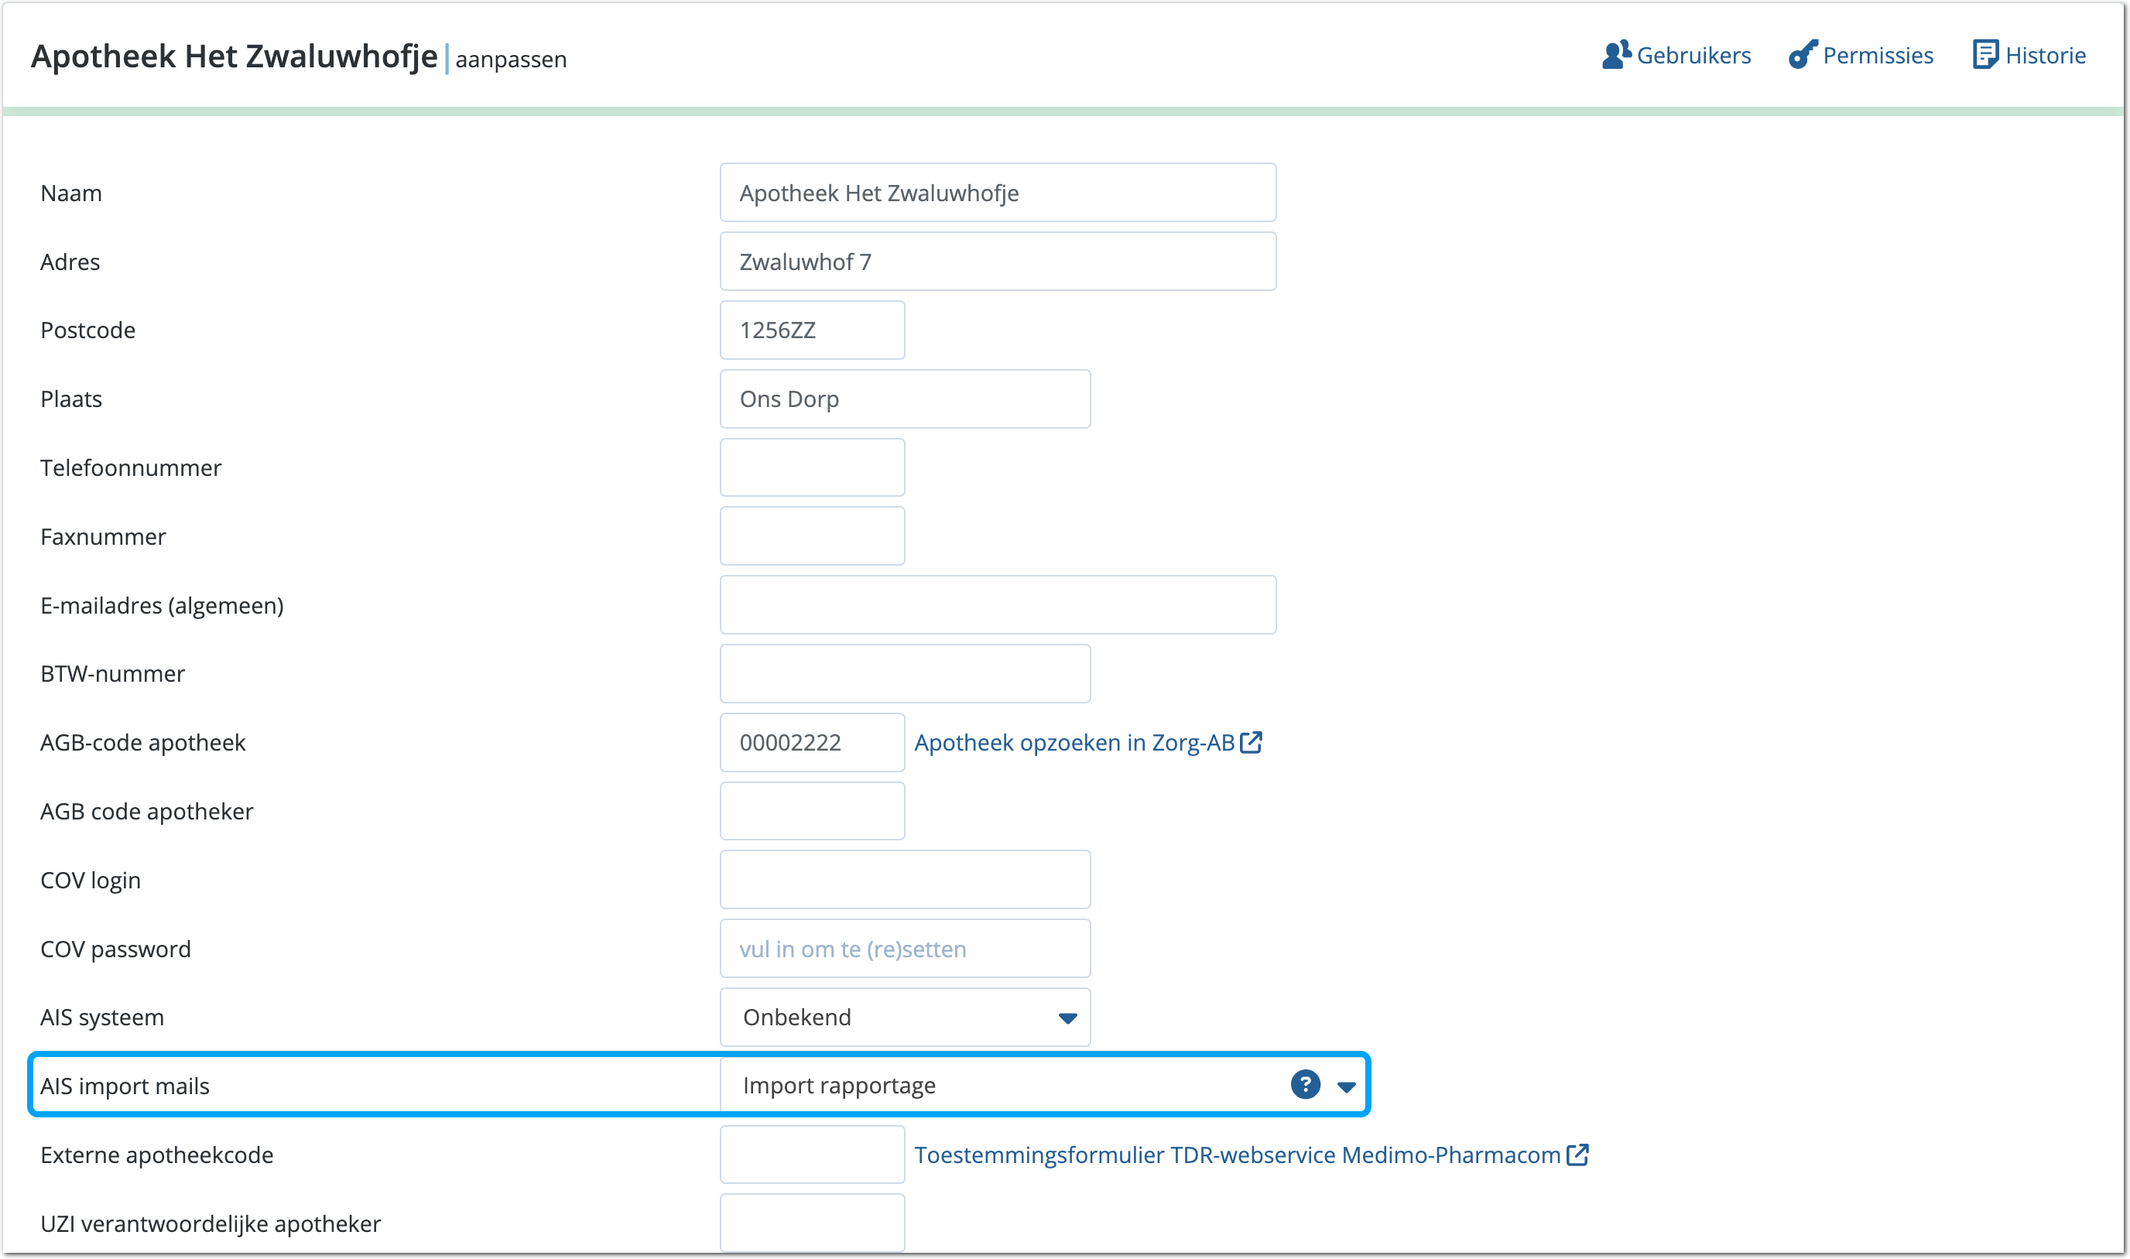Focus the Postcode field

[811, 330]
